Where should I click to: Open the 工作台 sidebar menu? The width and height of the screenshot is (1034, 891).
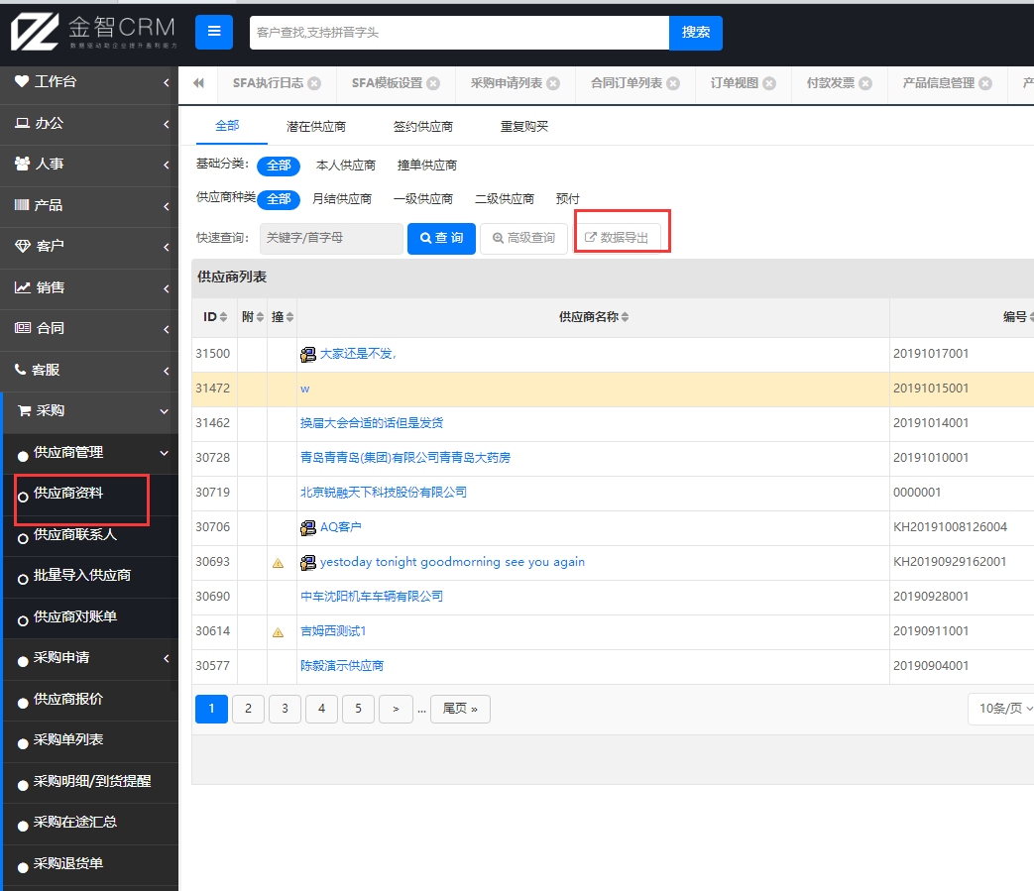click(x=89, y=81)
